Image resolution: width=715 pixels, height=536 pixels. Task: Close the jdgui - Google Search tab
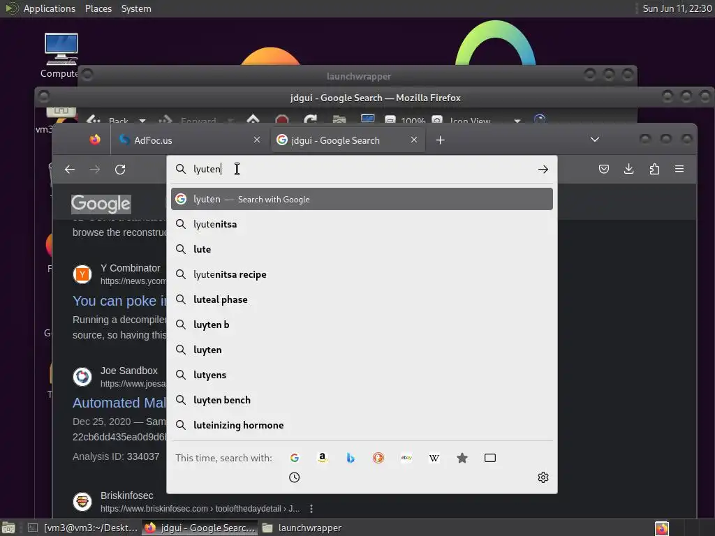[x=414, y=140]
